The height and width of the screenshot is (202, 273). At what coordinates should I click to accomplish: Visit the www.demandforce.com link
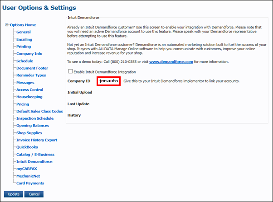point(171,62)
